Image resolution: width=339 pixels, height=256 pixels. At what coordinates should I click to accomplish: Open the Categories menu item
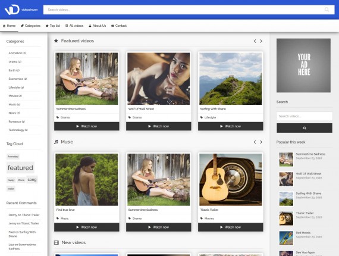[x=30, y=26]
